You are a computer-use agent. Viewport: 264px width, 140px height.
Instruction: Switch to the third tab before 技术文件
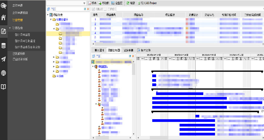(128, 50)
